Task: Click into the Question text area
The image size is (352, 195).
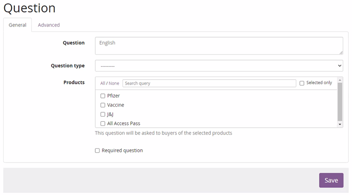Action: tap(219, 46)
